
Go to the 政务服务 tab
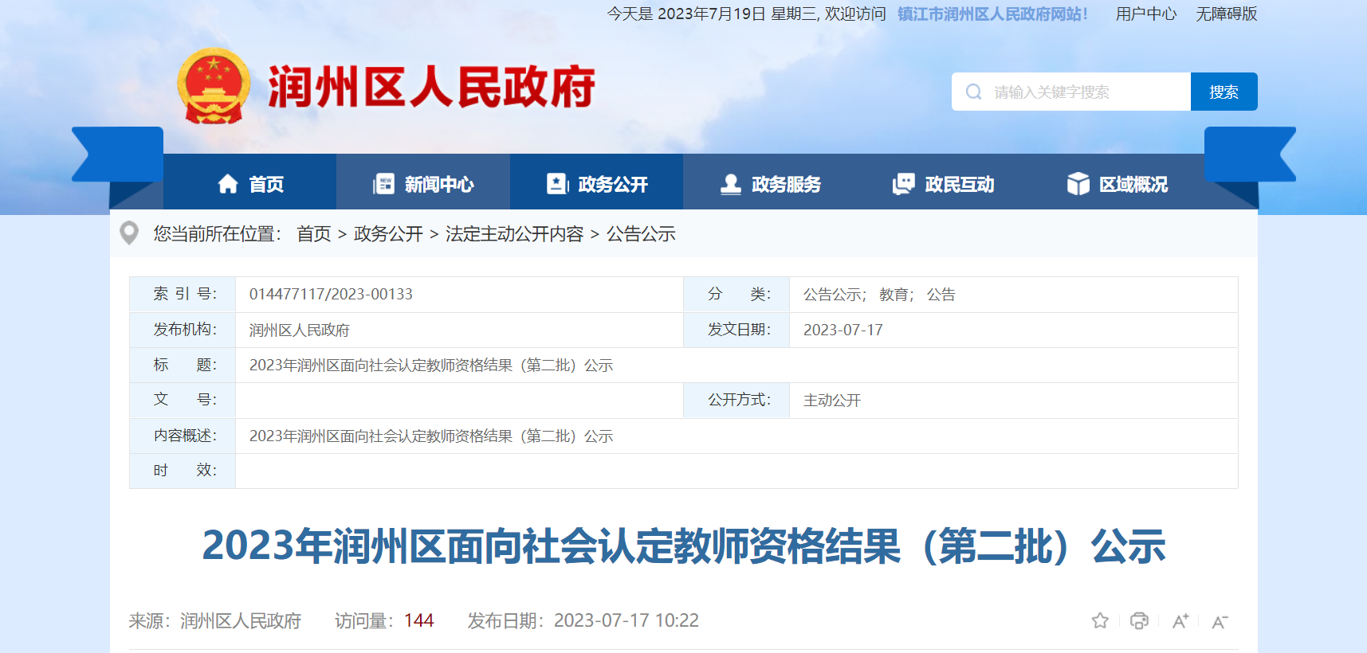(x=770, y=182)
